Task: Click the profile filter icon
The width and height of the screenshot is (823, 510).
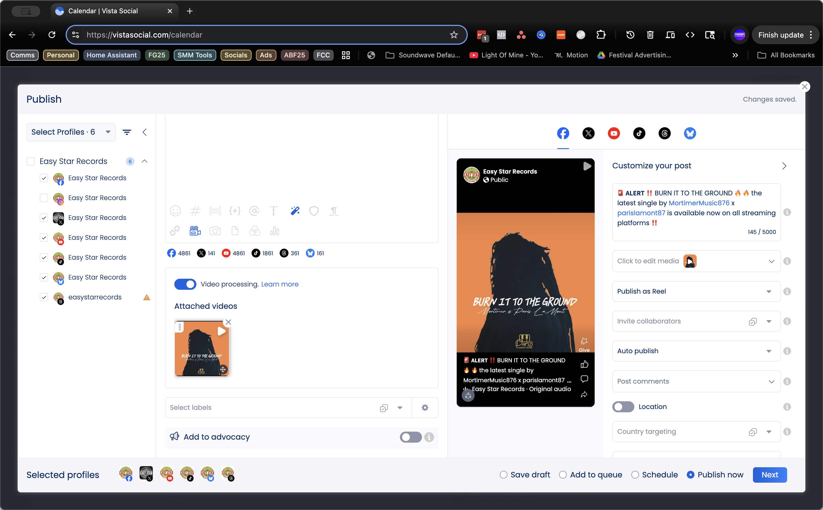Action: click(127, 132)
